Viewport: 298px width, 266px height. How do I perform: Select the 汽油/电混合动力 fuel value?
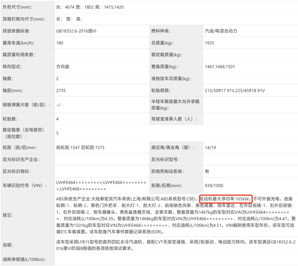221,31
